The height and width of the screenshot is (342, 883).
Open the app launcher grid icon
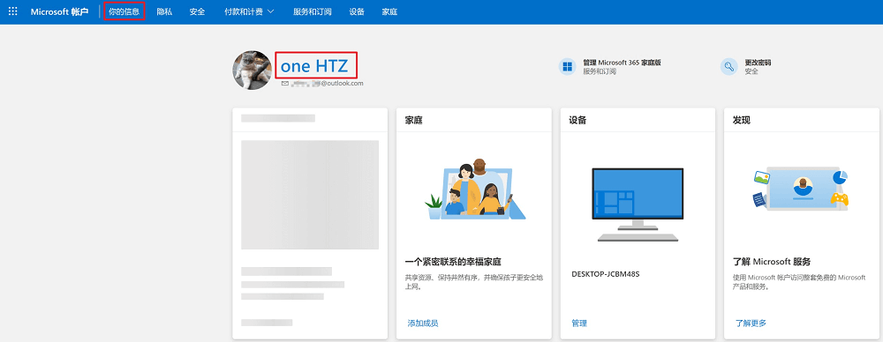click(13, 11)
